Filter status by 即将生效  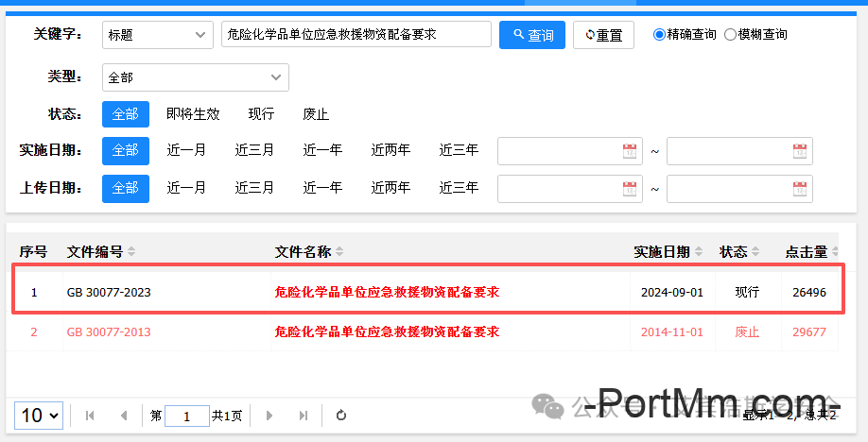pos(193,114)
